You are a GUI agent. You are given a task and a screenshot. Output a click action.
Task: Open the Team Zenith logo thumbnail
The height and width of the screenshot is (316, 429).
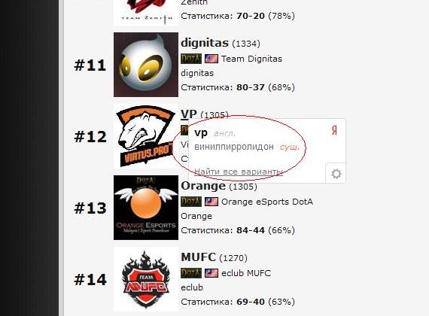(x=146, y=13)
